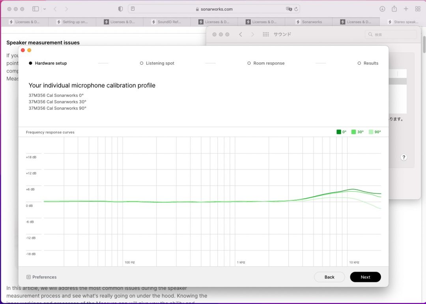Close the calibration profile window
Viewport: 426px width, 304px height.
[23, 50]
